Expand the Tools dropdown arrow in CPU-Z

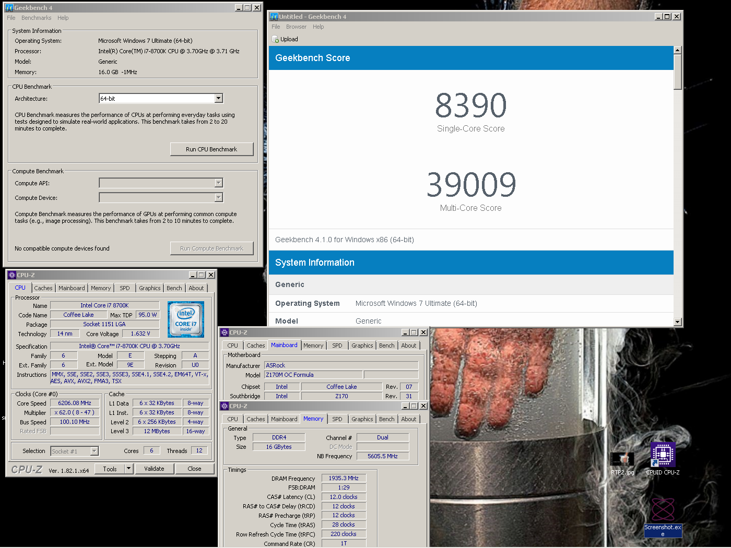click(128, 469)
